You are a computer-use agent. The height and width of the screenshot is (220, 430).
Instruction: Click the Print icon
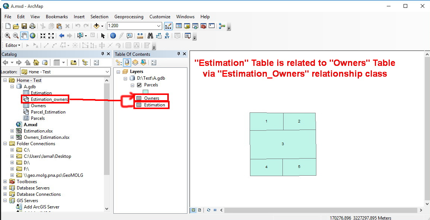coord(32,26)
